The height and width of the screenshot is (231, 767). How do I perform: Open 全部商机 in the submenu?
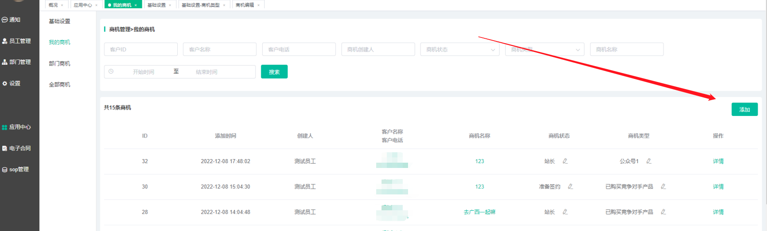(x=59, y=85)
